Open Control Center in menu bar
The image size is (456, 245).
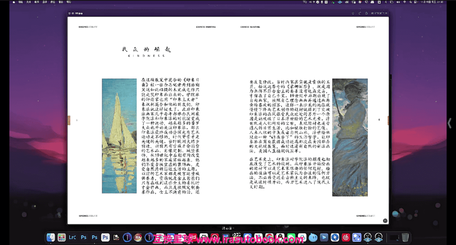tap(416, 2)
